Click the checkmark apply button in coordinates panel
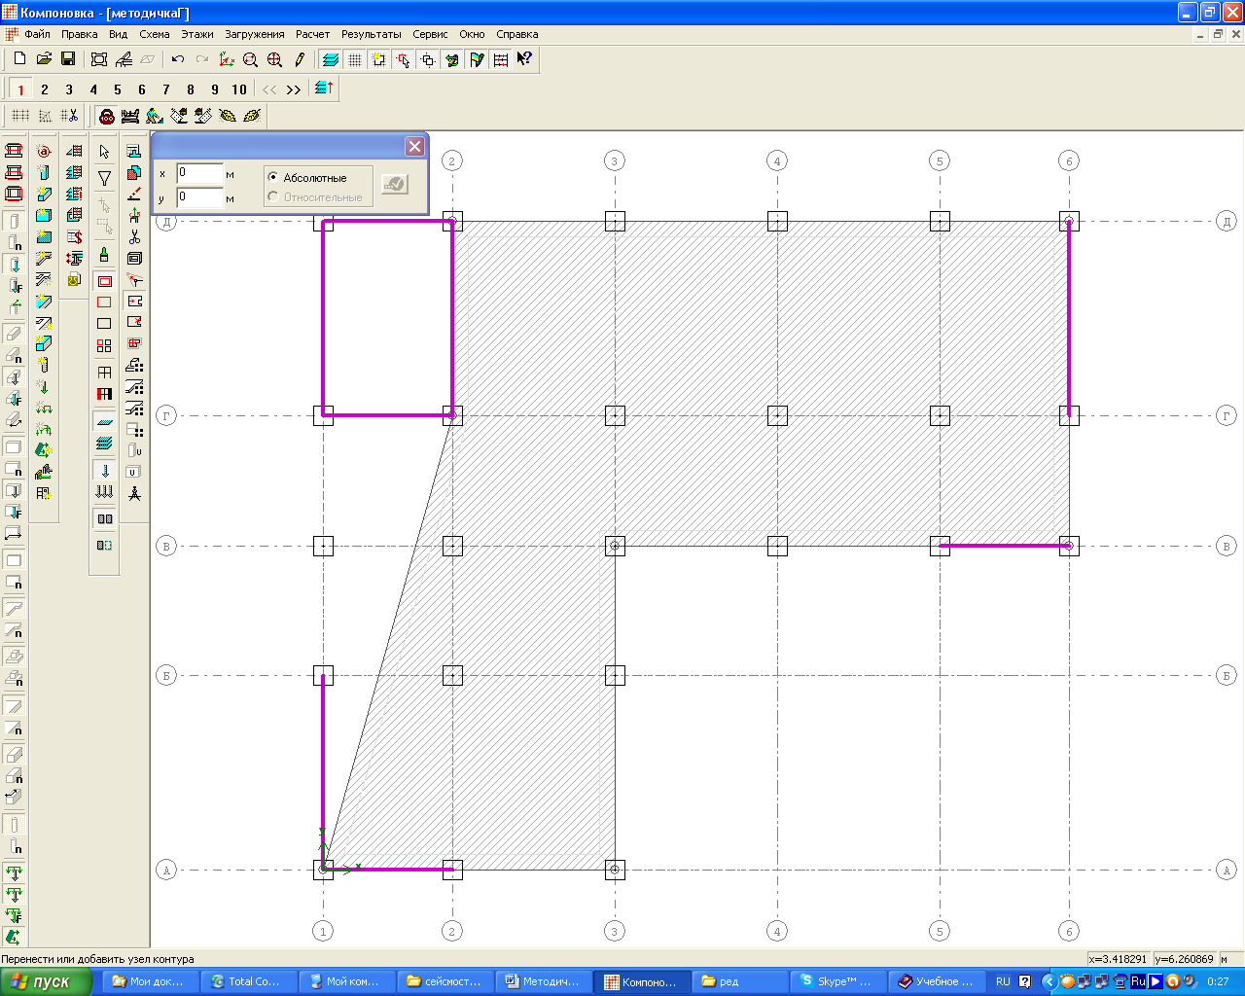 click(394, 184)
